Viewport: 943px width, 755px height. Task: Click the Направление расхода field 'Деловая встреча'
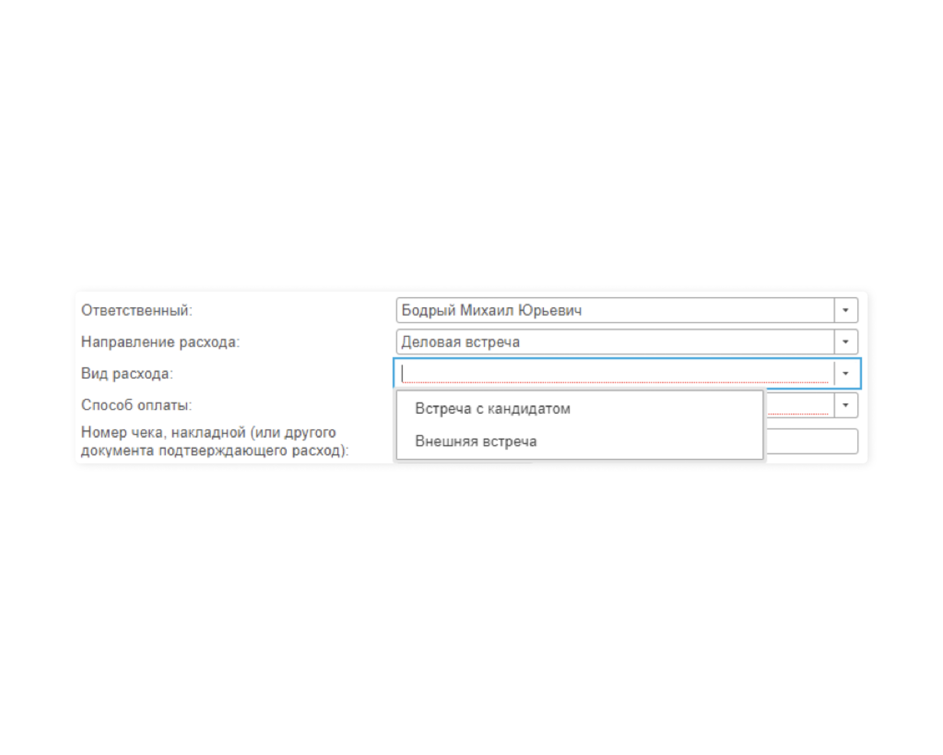point(615,342)
